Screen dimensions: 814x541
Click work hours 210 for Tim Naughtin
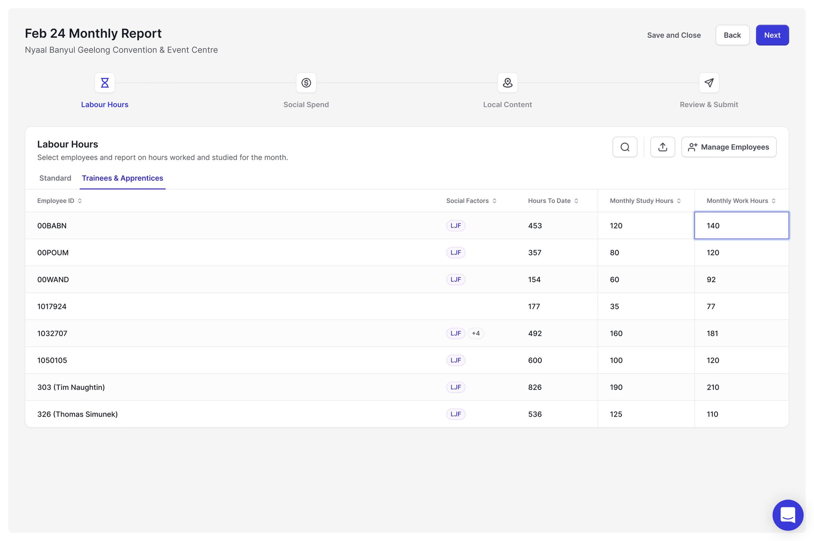[742, 387]
